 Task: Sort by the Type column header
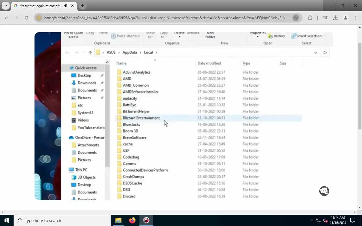(246, 63)
